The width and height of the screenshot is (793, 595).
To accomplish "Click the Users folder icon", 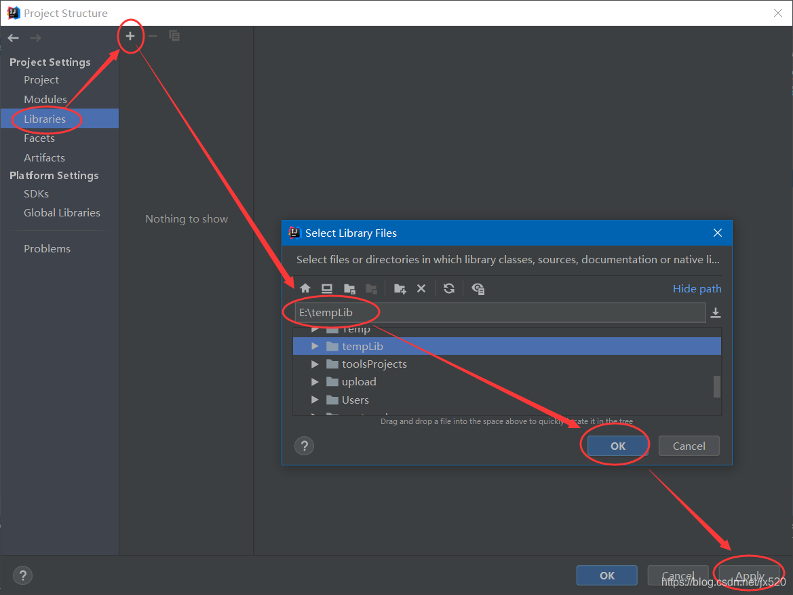I will pos(332,400).
